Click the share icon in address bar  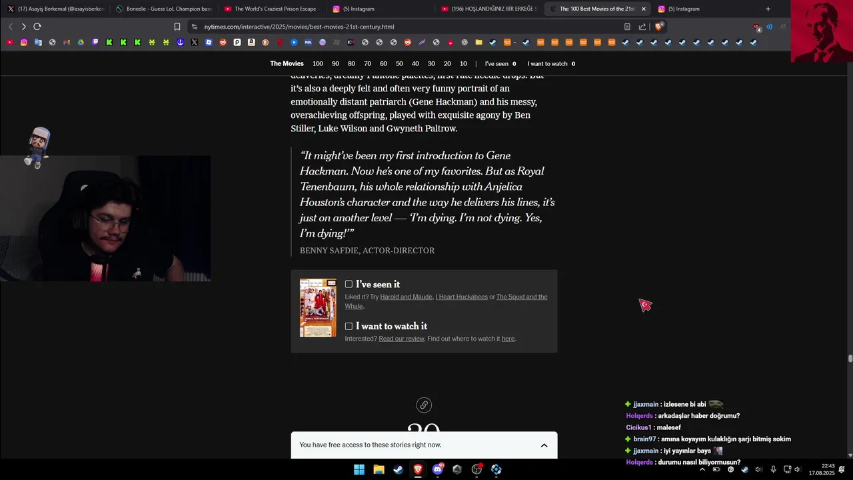pyautogui.click(x=642, y=27)
